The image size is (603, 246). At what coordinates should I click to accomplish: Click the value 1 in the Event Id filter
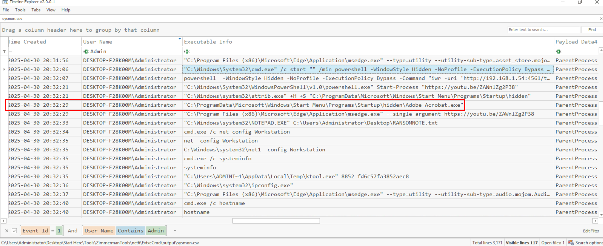59,231
